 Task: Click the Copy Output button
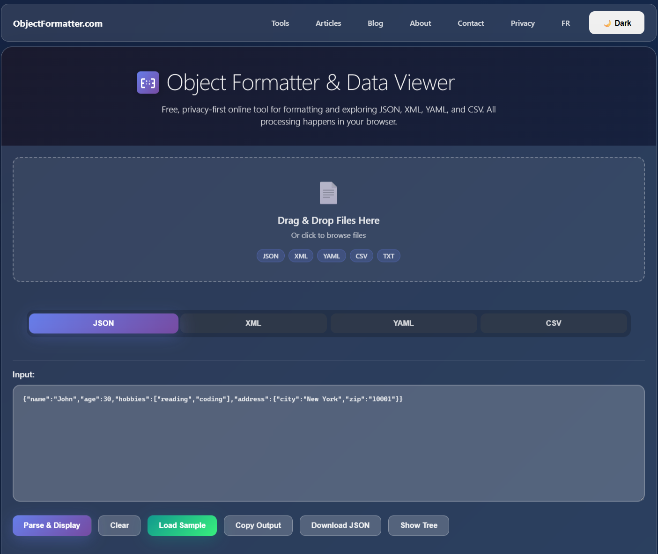258,525
